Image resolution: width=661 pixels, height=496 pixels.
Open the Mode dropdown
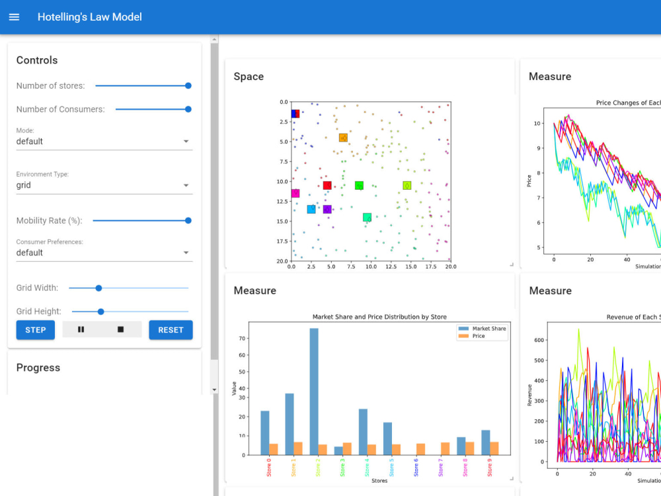(104, 142)
